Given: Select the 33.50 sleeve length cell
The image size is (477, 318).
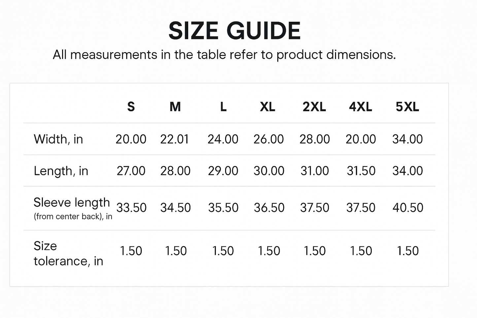Looking at the screenshot, I should [131, 208].
